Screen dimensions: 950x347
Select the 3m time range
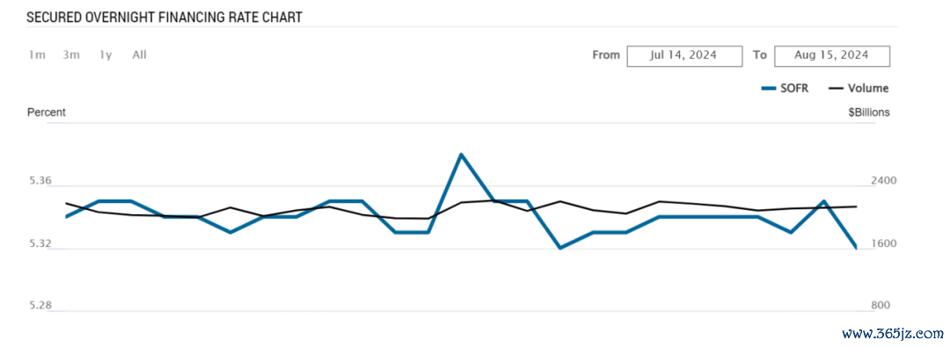point(71,55)
